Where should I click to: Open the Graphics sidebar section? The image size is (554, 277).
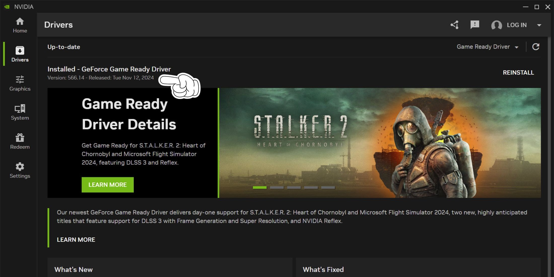[20, 83]
